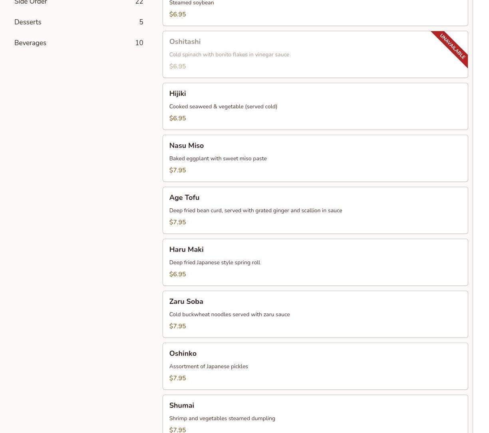The height and width of the screenshot is (433, 489).
Task: Select the Oshinko menu item
Action: tap(315, 366)
